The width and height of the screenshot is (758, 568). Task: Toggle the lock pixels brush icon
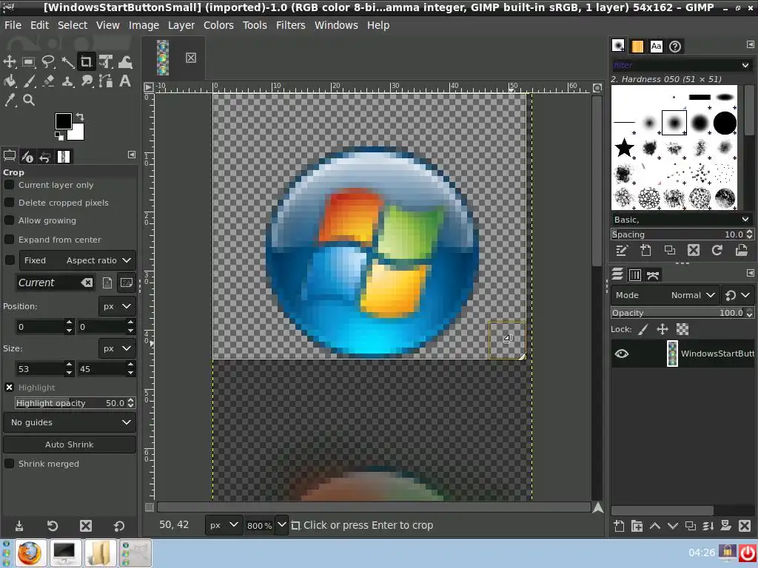click(643, 329)
